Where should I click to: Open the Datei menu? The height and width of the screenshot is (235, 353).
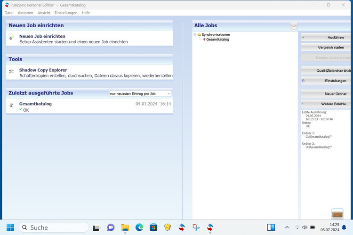tap(9, 13)
